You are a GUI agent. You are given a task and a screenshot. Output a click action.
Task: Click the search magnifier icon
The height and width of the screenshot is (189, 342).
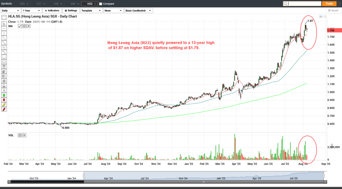(285, 4)
